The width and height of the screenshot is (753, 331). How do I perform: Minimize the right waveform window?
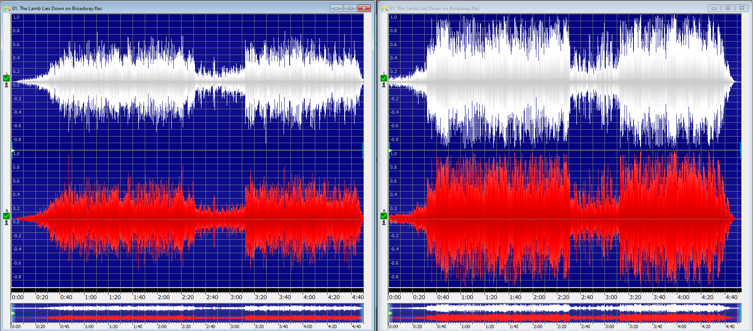[714, 8]
